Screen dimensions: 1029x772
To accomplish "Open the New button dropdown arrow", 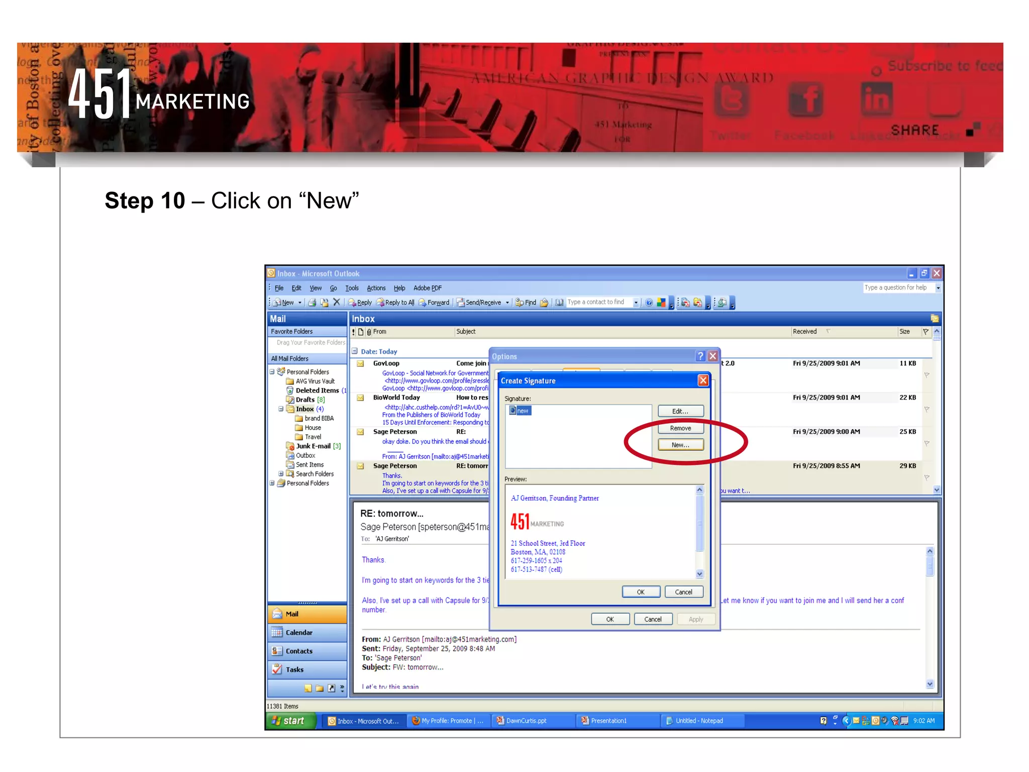I will point(300,303).
